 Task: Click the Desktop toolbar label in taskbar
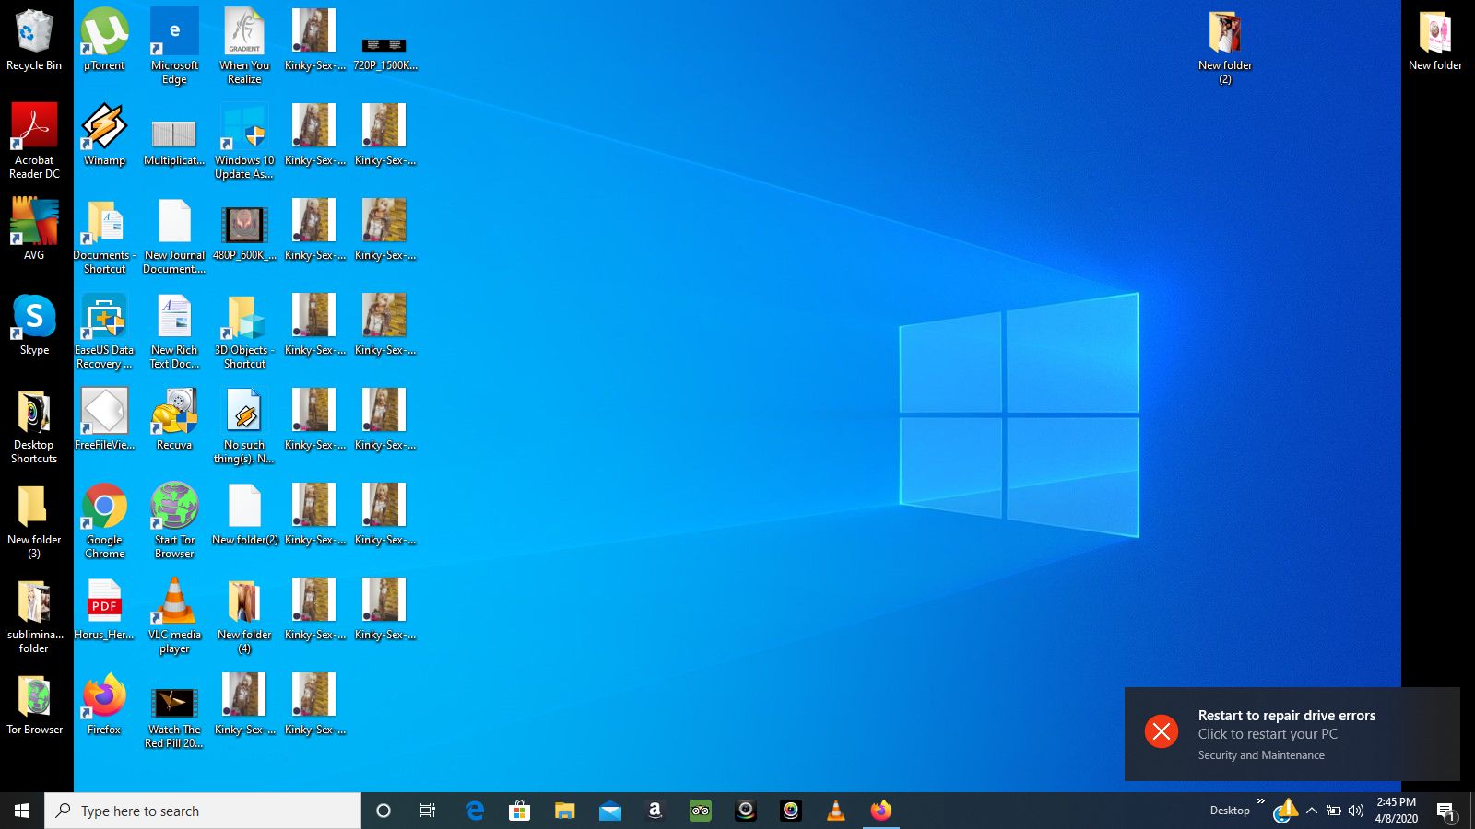pos(1230,811)
